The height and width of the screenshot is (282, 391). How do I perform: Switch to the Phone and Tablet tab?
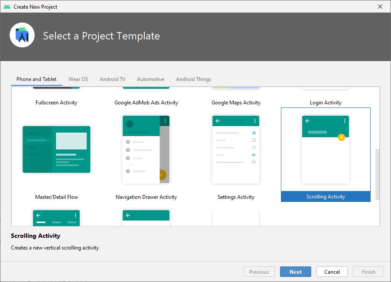coord(36,79)
